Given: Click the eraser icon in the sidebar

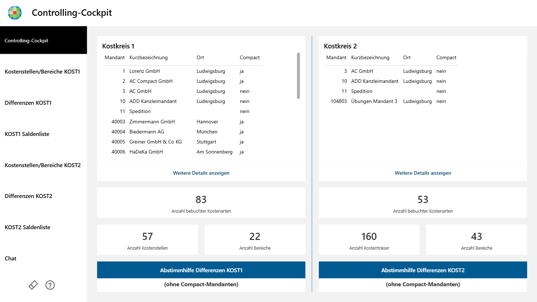Looking at the screenshot, I should [x=33, y=285].
